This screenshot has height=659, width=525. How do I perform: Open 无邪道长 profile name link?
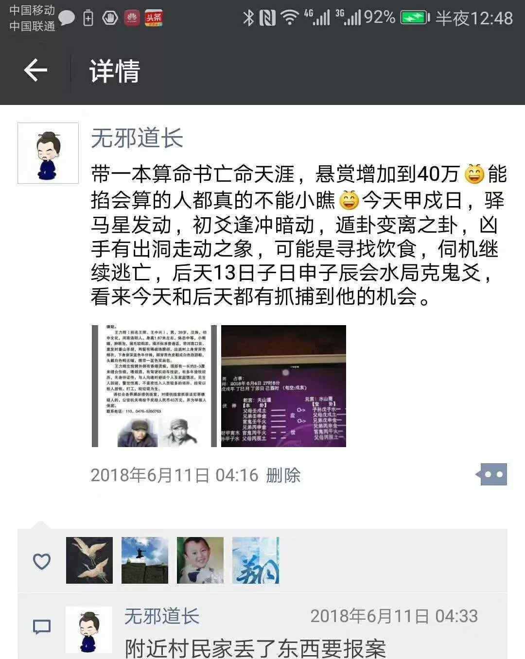point(137,138)
